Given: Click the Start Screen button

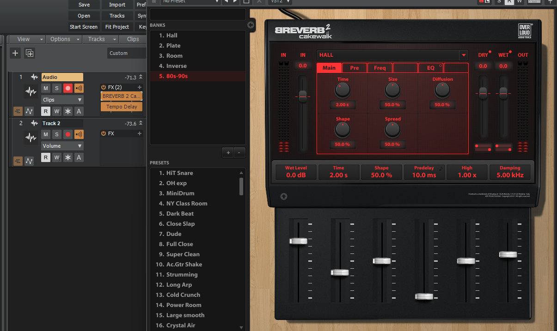Looking at the screenshot, I should coord(84,27).
